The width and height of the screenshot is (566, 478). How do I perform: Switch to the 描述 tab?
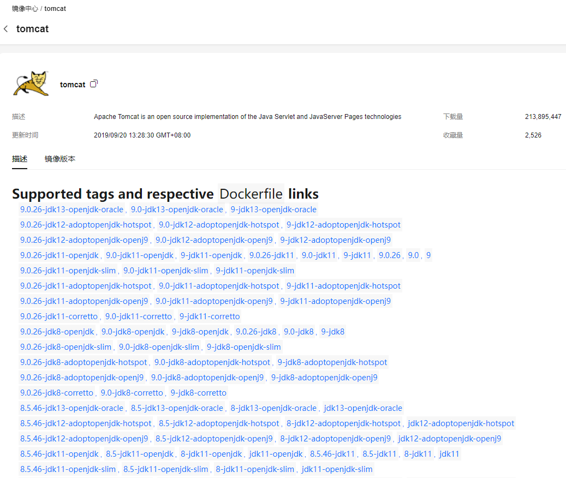(x=20, y=159)
